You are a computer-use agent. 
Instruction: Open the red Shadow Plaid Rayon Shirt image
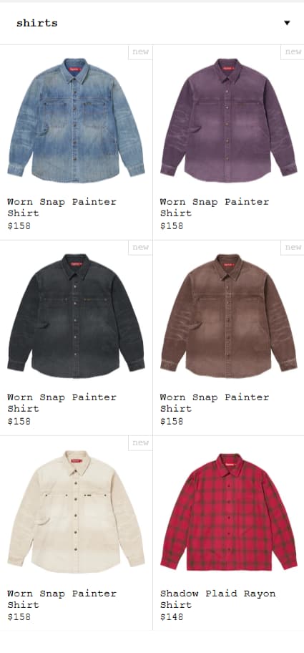click(229, 512)
